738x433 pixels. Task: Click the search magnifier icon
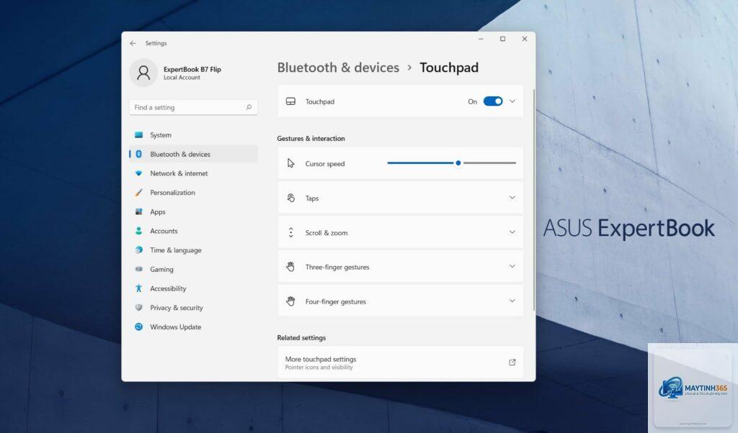[249, 108]
